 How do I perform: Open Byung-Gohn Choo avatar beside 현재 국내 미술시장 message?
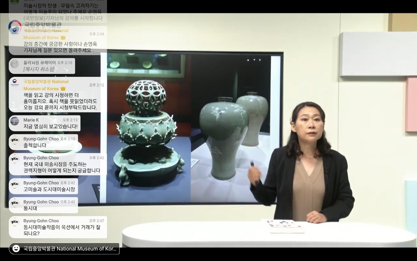(x=15, y=159)
